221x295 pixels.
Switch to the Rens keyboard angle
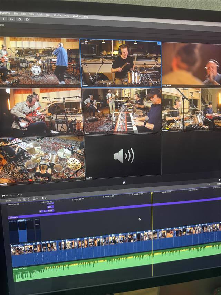point(122,111)
